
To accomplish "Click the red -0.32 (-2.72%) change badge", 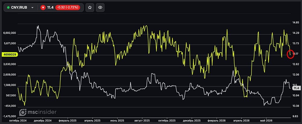I will pos(68,8).
